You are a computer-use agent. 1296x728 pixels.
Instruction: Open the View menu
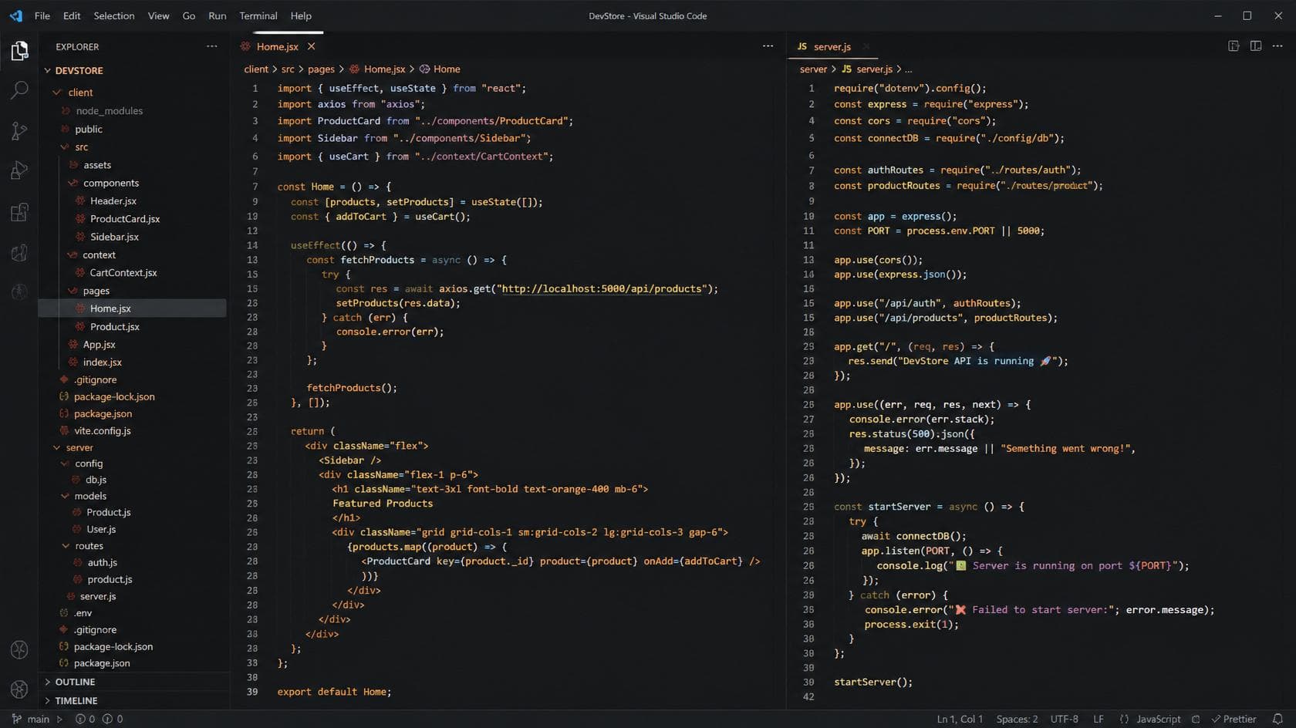[158, 15]
